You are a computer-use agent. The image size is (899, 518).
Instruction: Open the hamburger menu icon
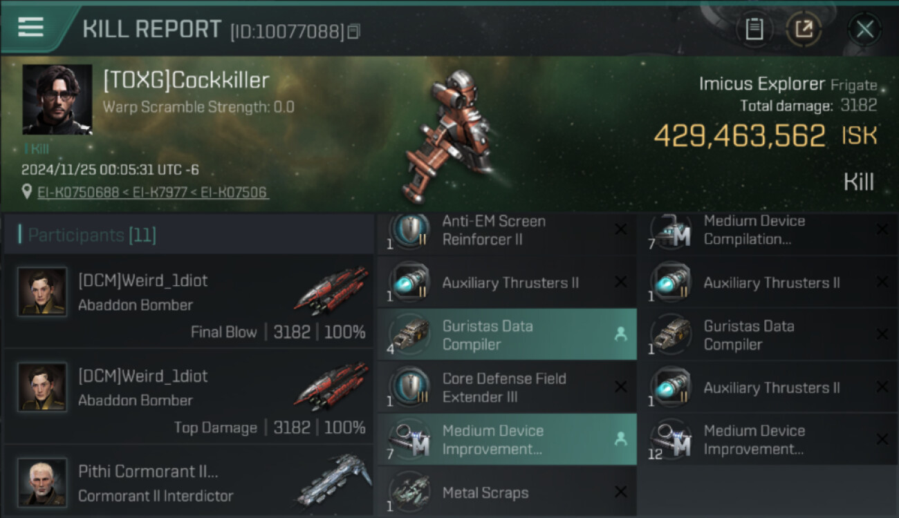pos(31,27)
